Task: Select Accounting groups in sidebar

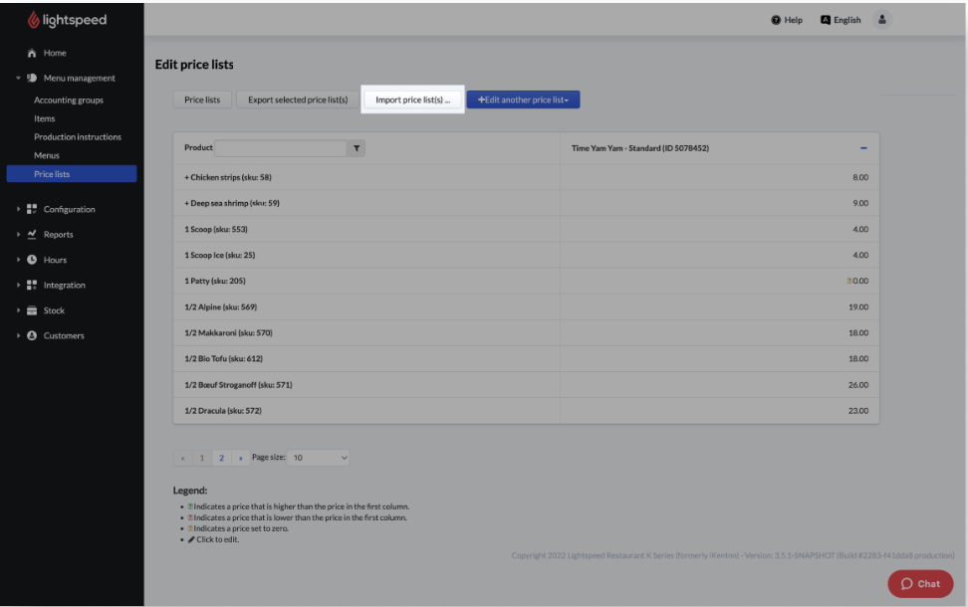Action: [x=69, y=101]
